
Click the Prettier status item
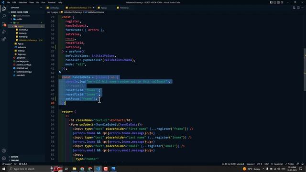point(290,164)
